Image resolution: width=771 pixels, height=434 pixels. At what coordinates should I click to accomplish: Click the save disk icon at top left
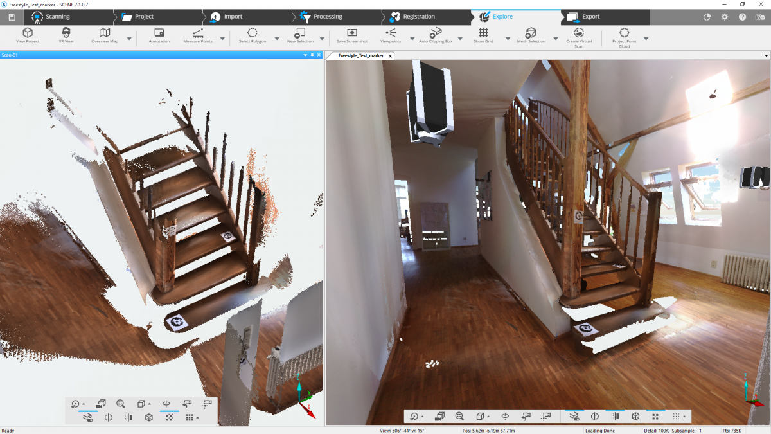pyautogui.click(x=12, y=17)
